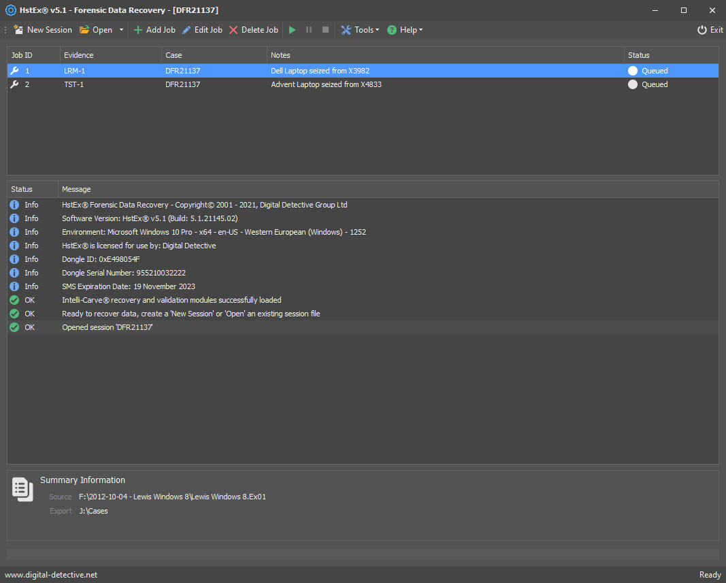This screenshot has height=583, width=726.
Task: Click the pause icon in toolbar
Action: pos(309,30)
